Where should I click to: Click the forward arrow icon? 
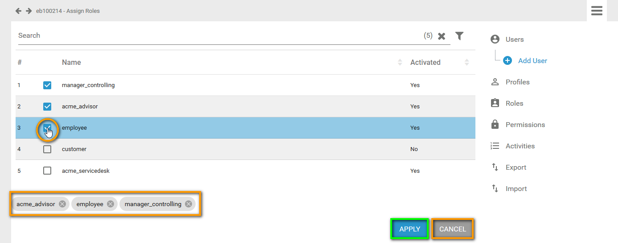(29, 11)
